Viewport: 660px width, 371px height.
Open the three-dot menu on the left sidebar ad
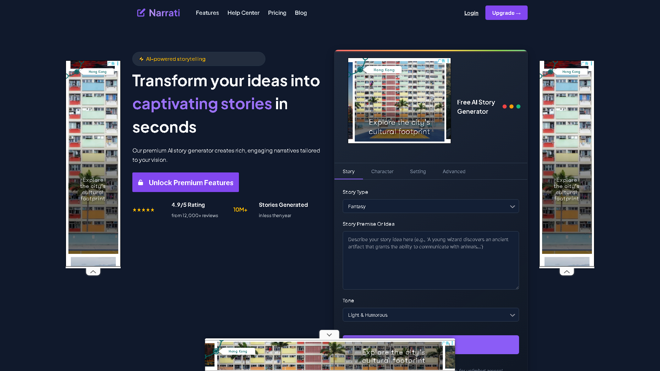pyautogui.click(x=118, y=64)
